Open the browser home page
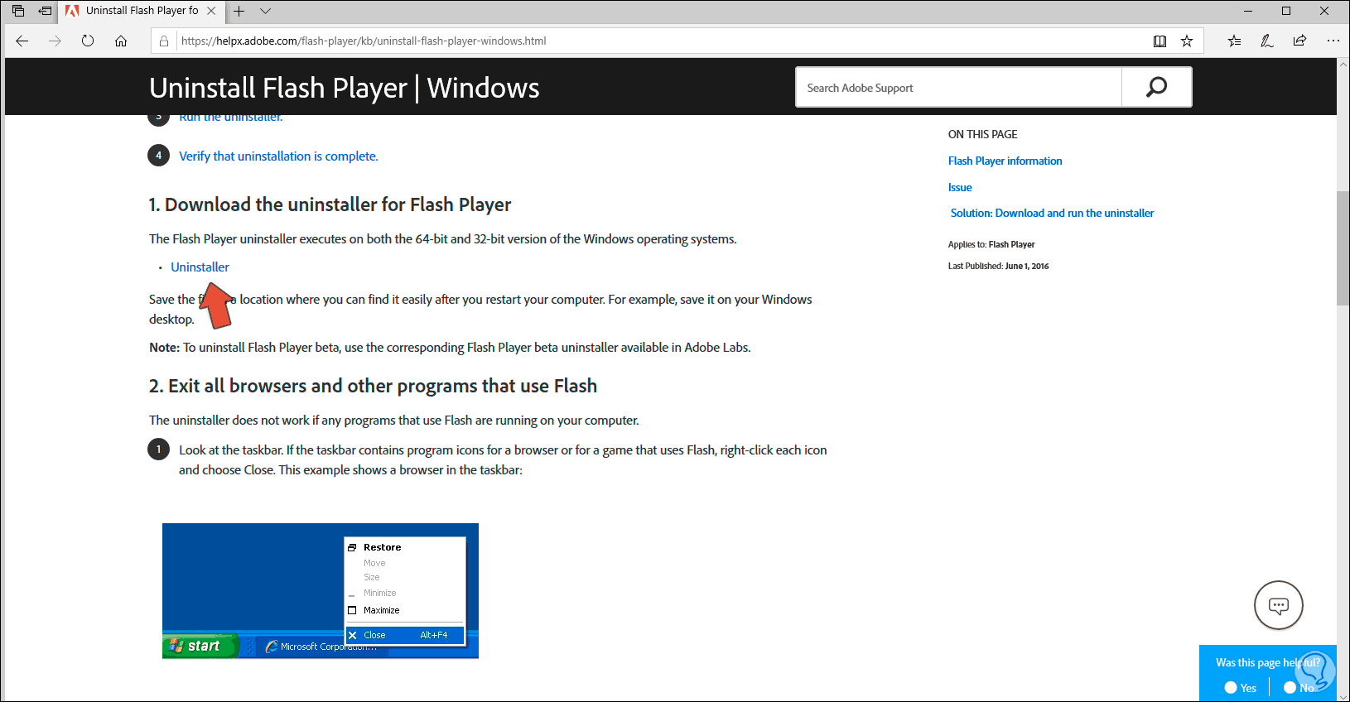 [x=121, y=41]
